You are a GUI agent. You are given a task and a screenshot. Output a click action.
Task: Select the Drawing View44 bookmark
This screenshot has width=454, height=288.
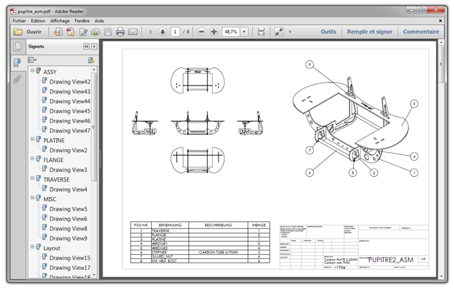tap(69, 101)
